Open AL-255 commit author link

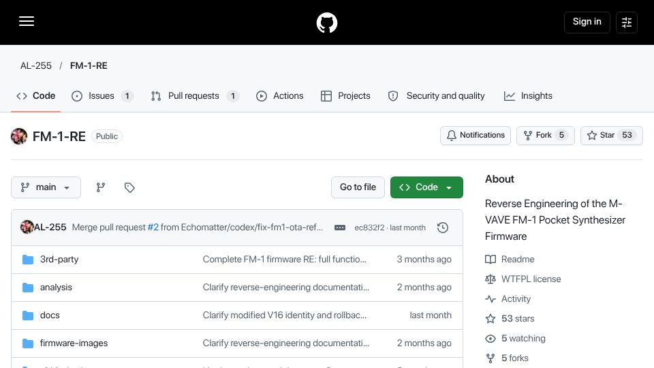[50, 228]
